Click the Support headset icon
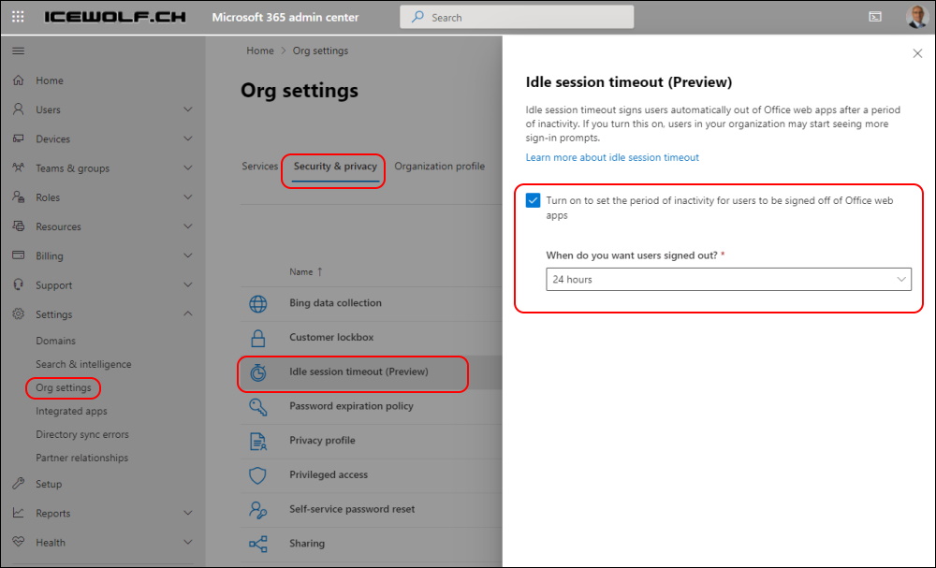936x568 pixels. tap(19, 284)
